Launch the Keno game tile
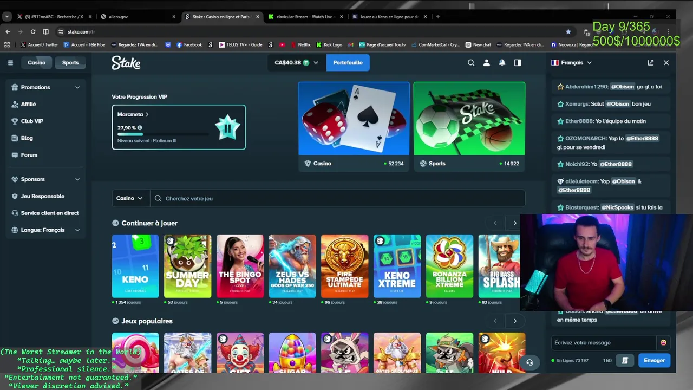 coord(135,266)
